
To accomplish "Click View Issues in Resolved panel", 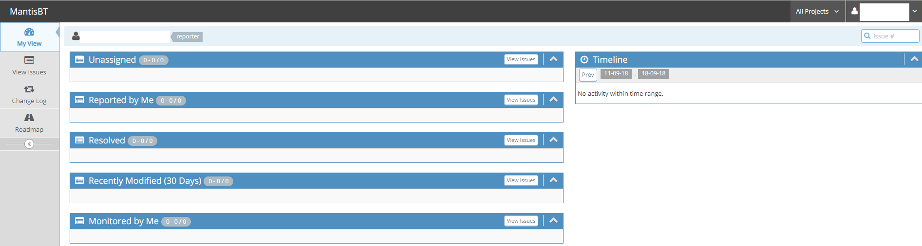I will (521, 140).
